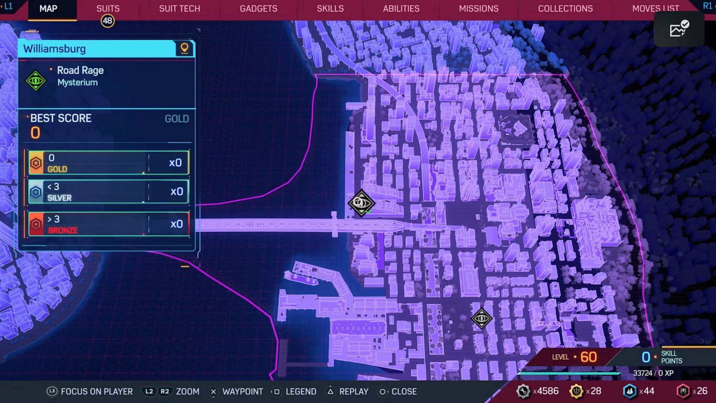Click the x0 count in BRONZE row
The image size is (716, 403).
point(176,224)
